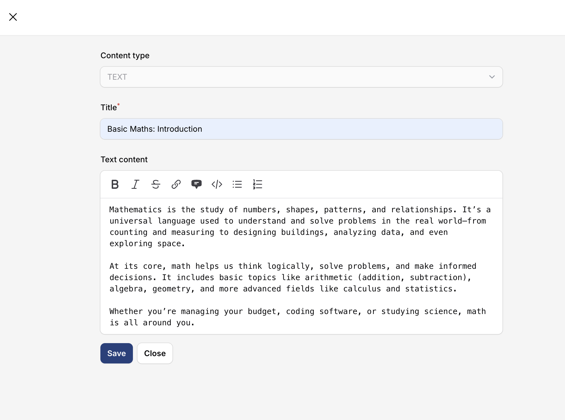Screen dimensions: 565x420
Task: Apply italic formatting to text
Action: coord(135,184)
